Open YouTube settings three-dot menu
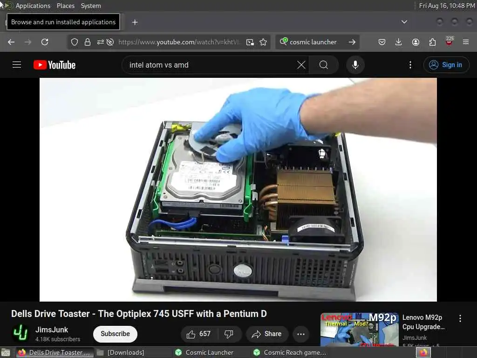 point(410,65)
